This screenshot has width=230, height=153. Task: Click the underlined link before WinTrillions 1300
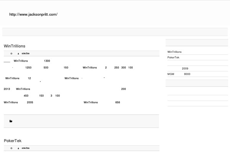7,62
